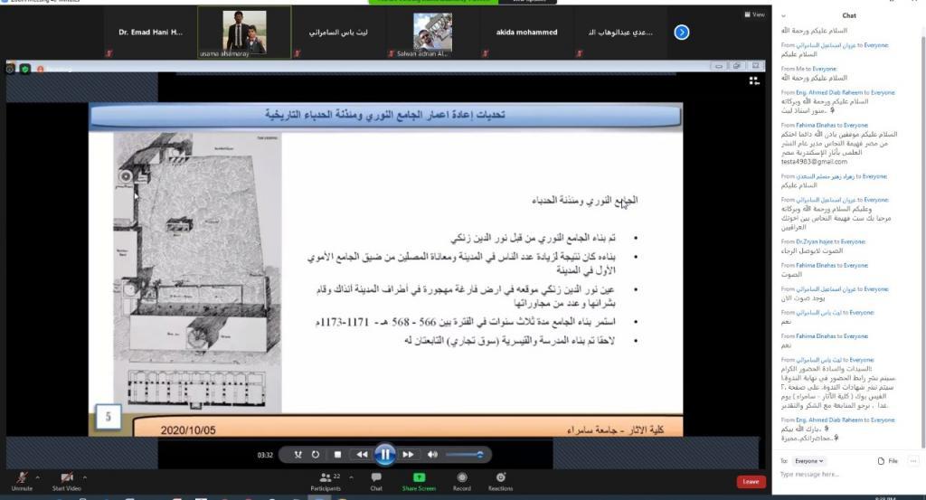Pause the slideshow playback
The height and width of the screenshot is (500, 926).
pyautogui.click(x=385, y=455)
